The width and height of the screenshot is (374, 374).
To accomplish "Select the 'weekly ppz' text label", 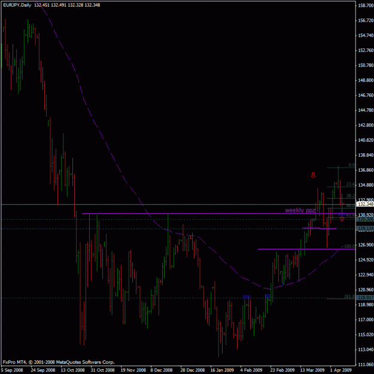I will coord(300,211).
